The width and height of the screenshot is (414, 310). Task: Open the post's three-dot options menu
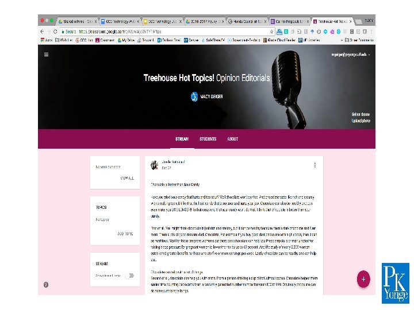click(x=315, y=165)
